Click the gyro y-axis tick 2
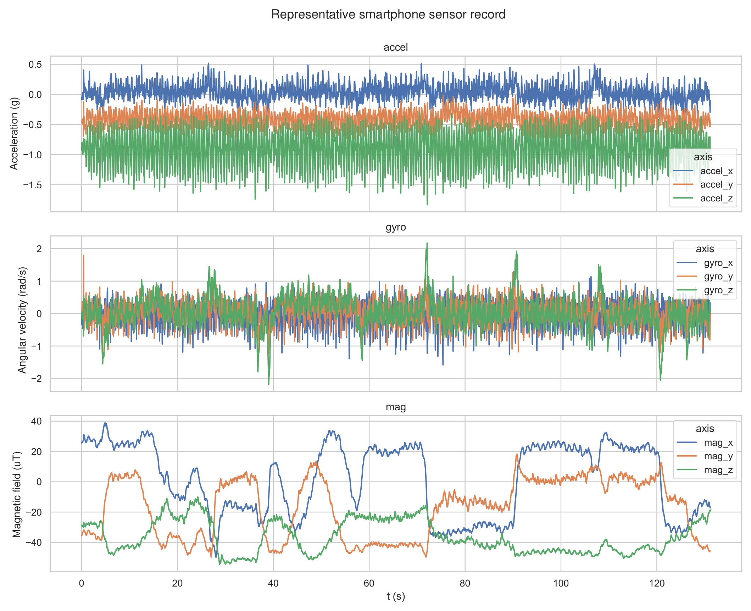The height and width of the screenshot is (611, 751). 39,249
